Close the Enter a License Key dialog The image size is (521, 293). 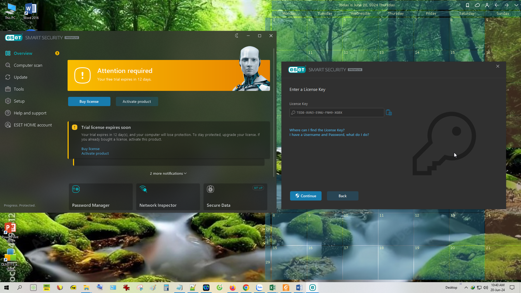[x=498, y=66]
